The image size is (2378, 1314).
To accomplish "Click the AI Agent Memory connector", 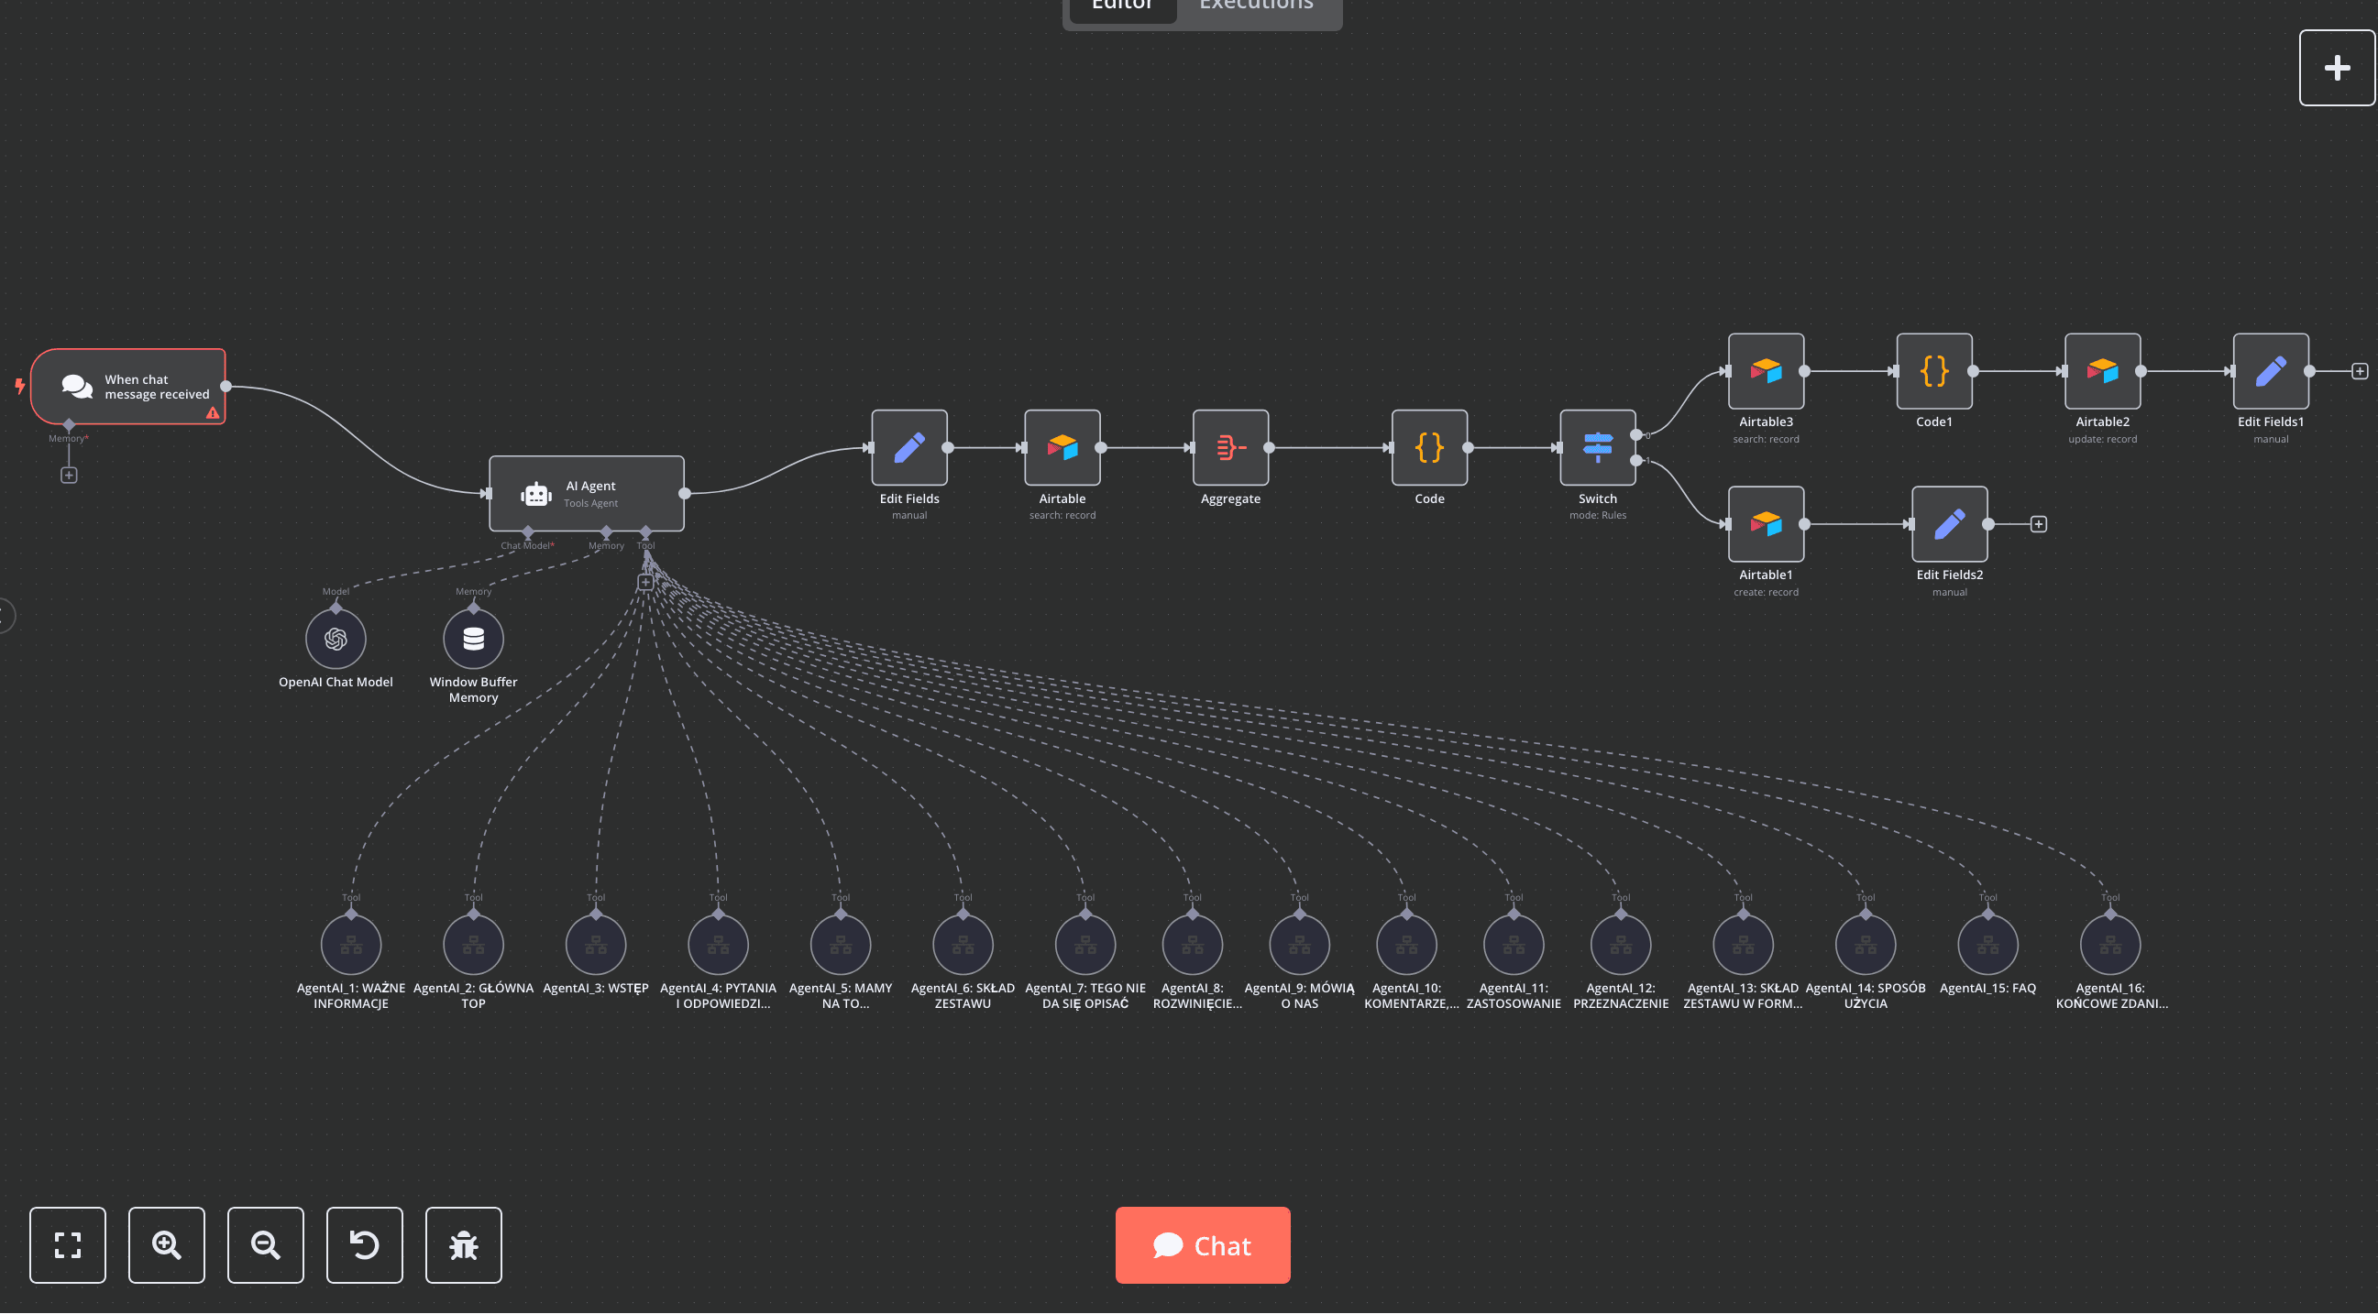I will pyautogui.click(x=607, y=531).
